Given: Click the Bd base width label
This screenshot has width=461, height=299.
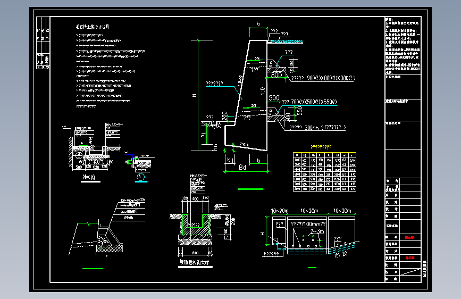Looking at the screenshot, I should (x=242, y=168).
